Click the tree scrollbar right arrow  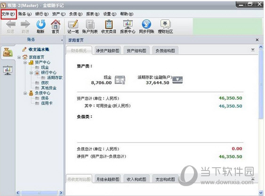click(x=61, y=193)
